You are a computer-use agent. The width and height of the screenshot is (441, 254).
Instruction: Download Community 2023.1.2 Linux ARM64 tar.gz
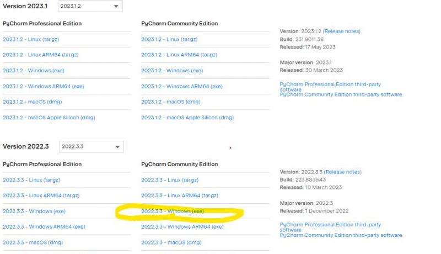[179, 55]
